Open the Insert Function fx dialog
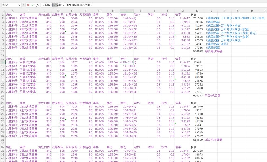The height and width of the screenshot is (162, 267). (38, 5)
